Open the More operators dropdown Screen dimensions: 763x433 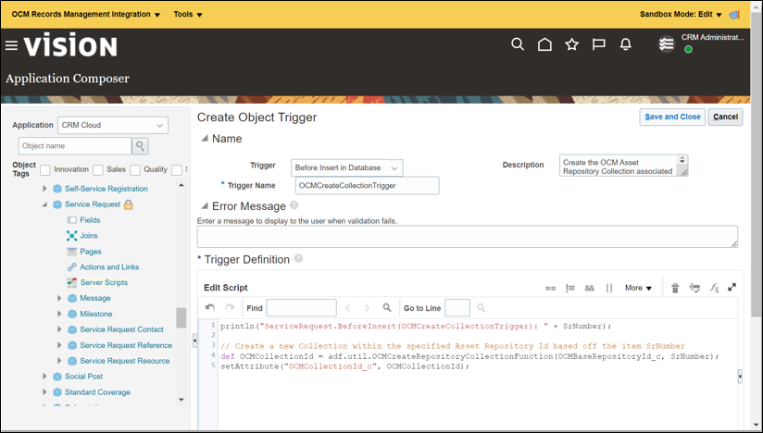pyautogui.click(x=638, y=288)
